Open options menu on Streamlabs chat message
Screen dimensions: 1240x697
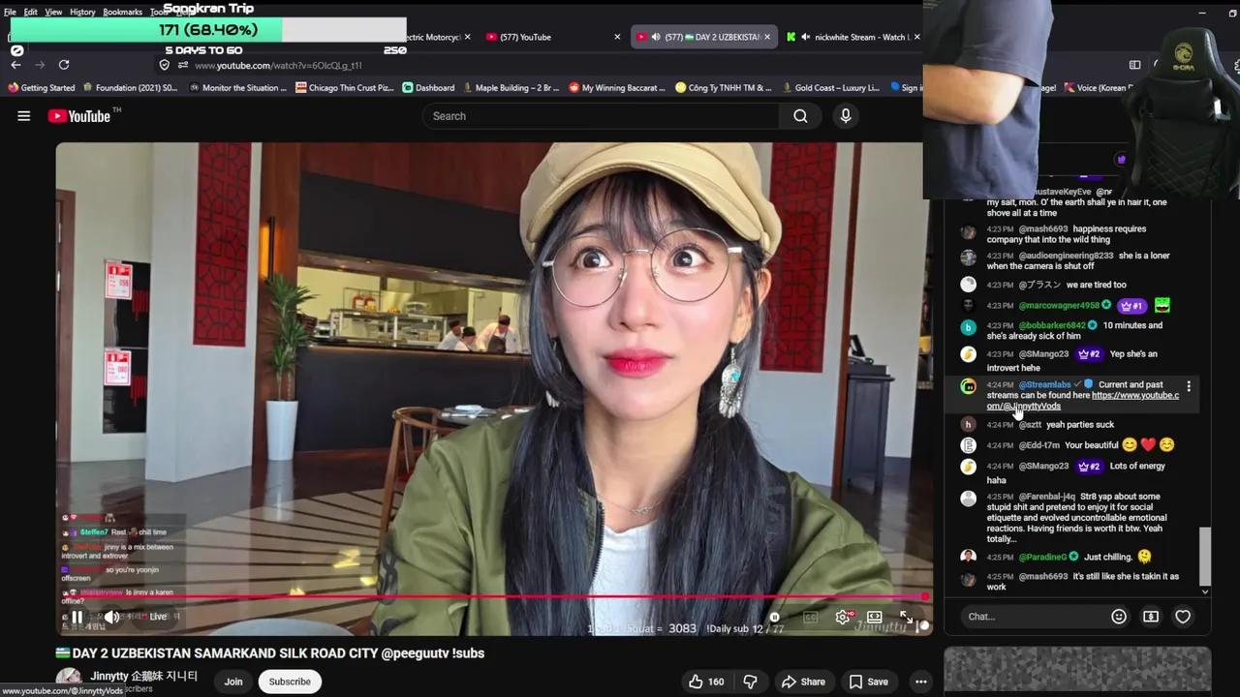tap(1189, 386)
